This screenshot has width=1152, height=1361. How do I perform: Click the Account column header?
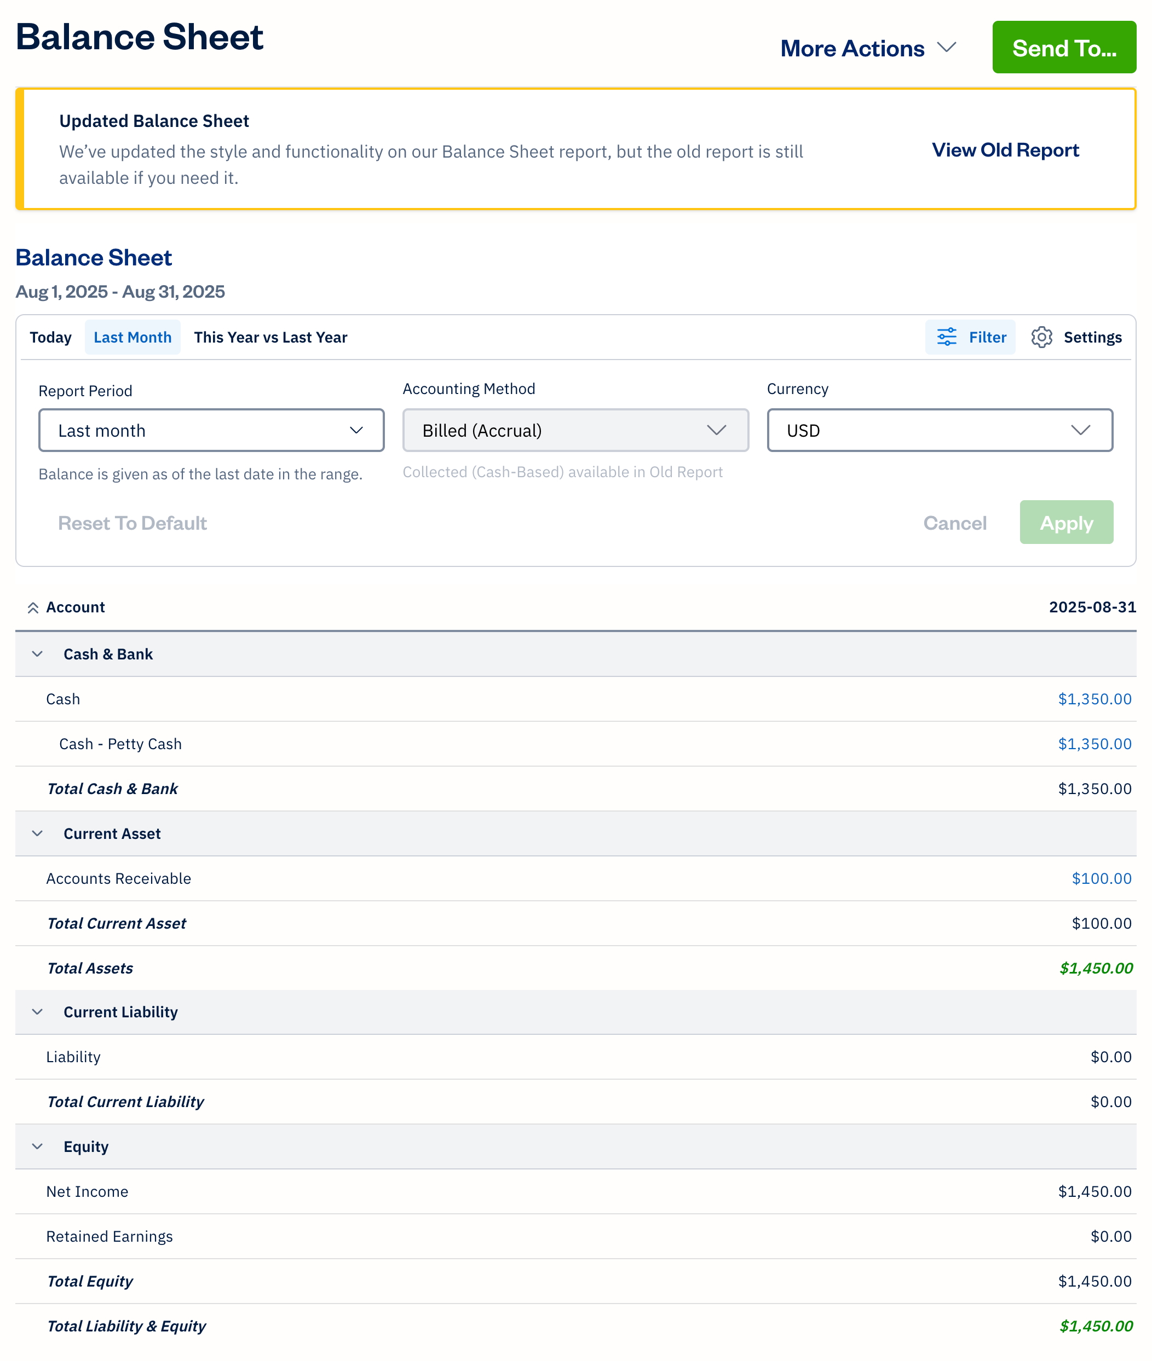coord(75,607)
